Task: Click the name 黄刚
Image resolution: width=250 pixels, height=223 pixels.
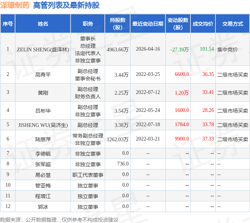Action: 43,93
